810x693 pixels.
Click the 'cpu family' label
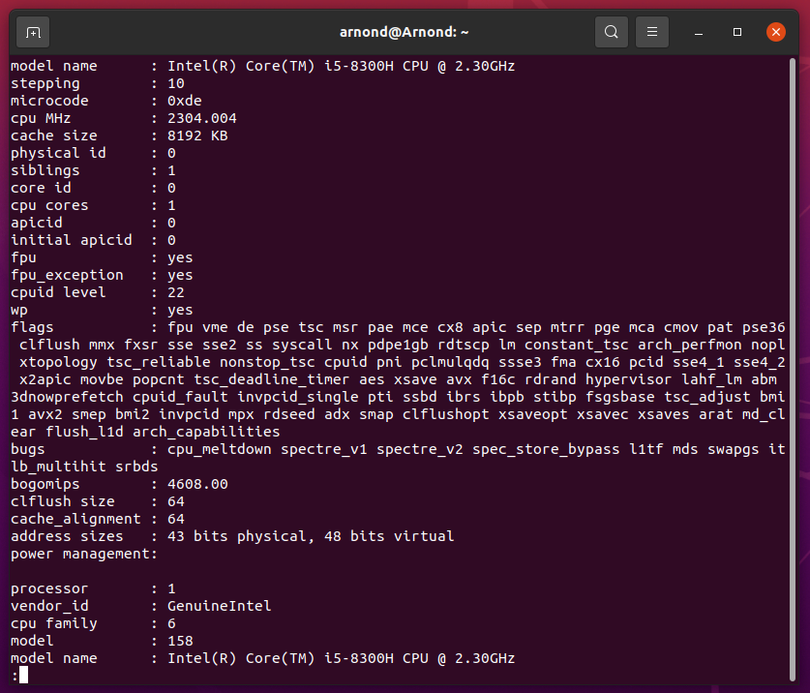(x=54, y=623)
